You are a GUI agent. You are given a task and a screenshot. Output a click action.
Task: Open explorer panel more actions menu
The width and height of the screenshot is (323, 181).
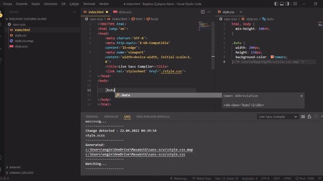75,12
